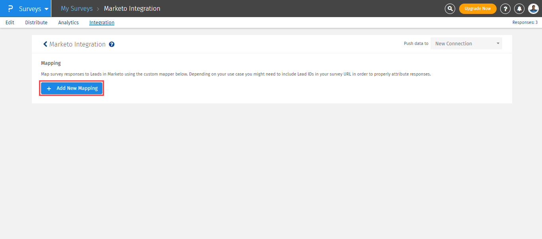Viewport: 542px width, 239px height.
Task: Click the Mapping section heading
Action: click(51, 63)
